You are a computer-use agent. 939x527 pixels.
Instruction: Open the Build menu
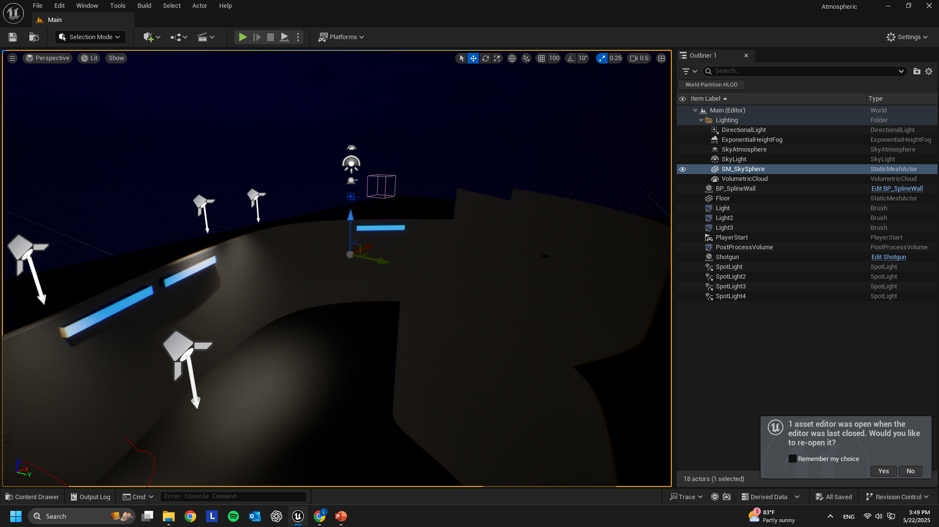(x=144, y=6)
